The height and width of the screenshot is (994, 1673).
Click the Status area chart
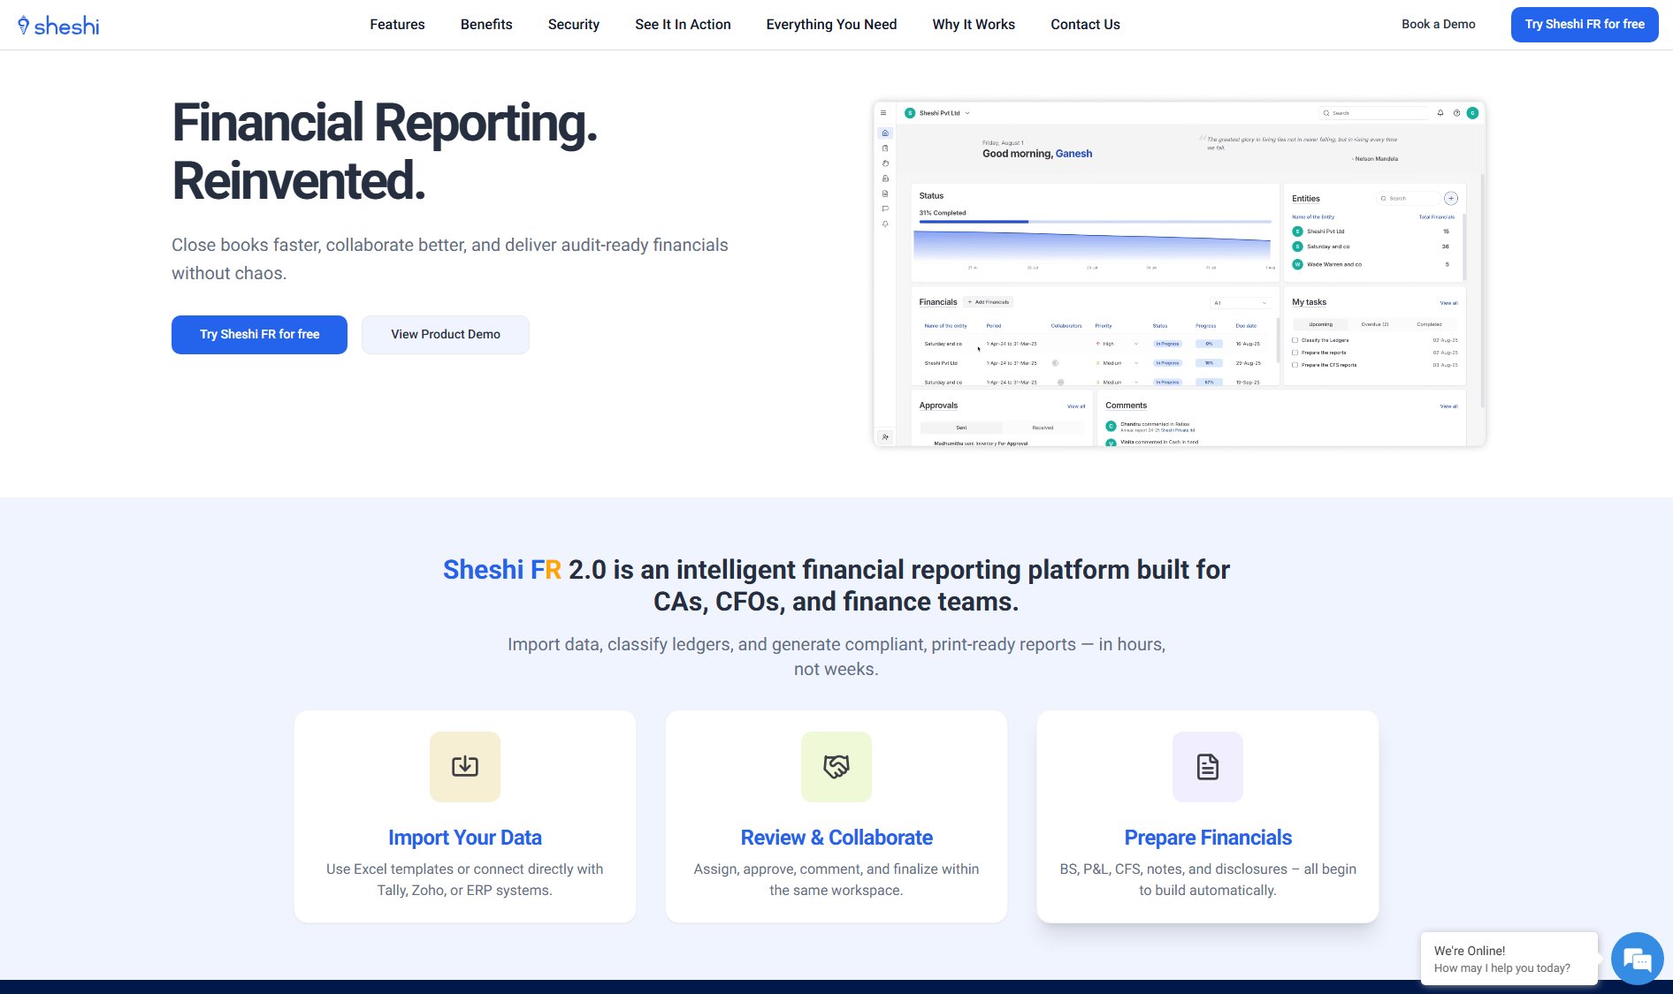coord(1092,245)
